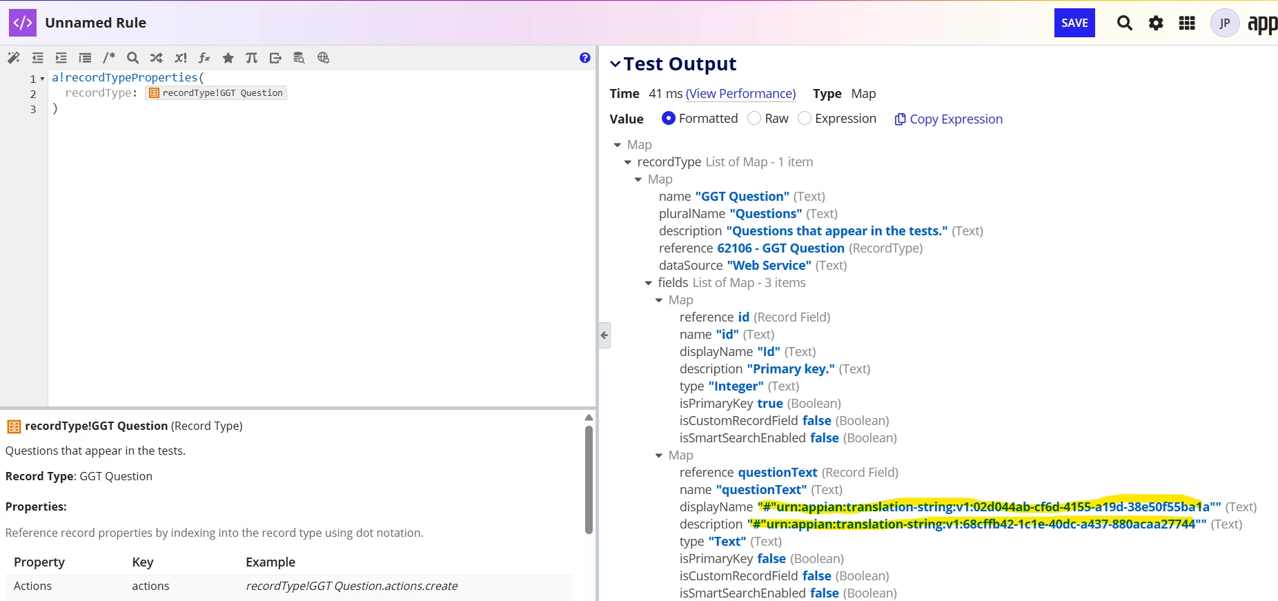Select the Raw value radio button
The width and height of the screenshot is (1278, 601).
pos(754,118)
